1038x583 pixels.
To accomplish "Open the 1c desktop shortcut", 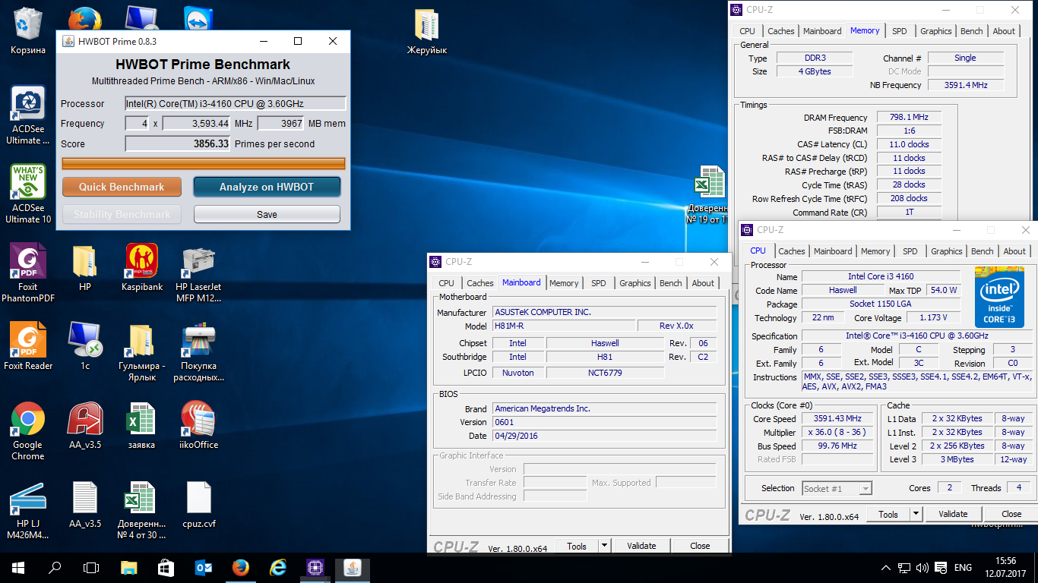I will click(84, 346).
